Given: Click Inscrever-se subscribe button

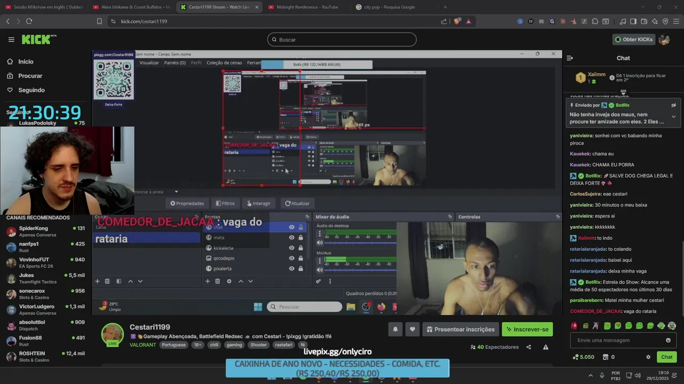Looking at the screenshot, I should (527, 330).
